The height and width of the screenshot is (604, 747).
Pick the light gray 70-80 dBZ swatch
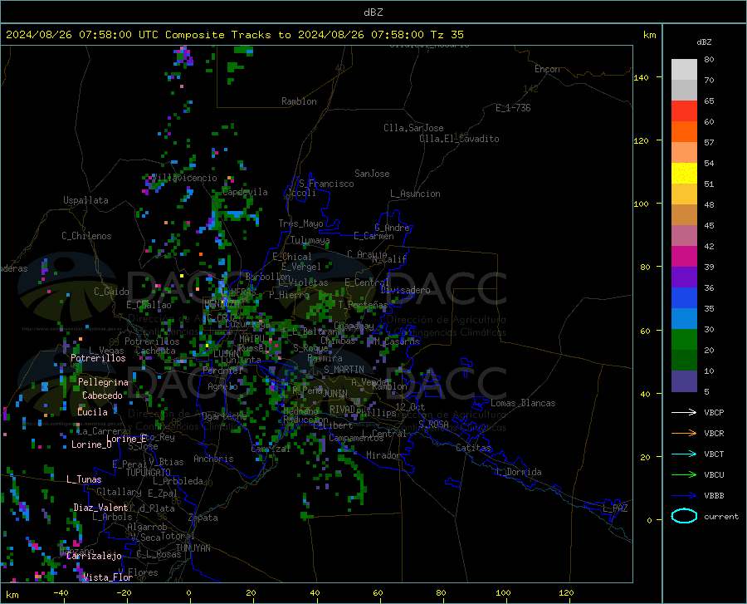pos(684,70)
